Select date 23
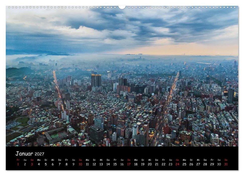Viewport: 244px width, 176px height. 171,164
